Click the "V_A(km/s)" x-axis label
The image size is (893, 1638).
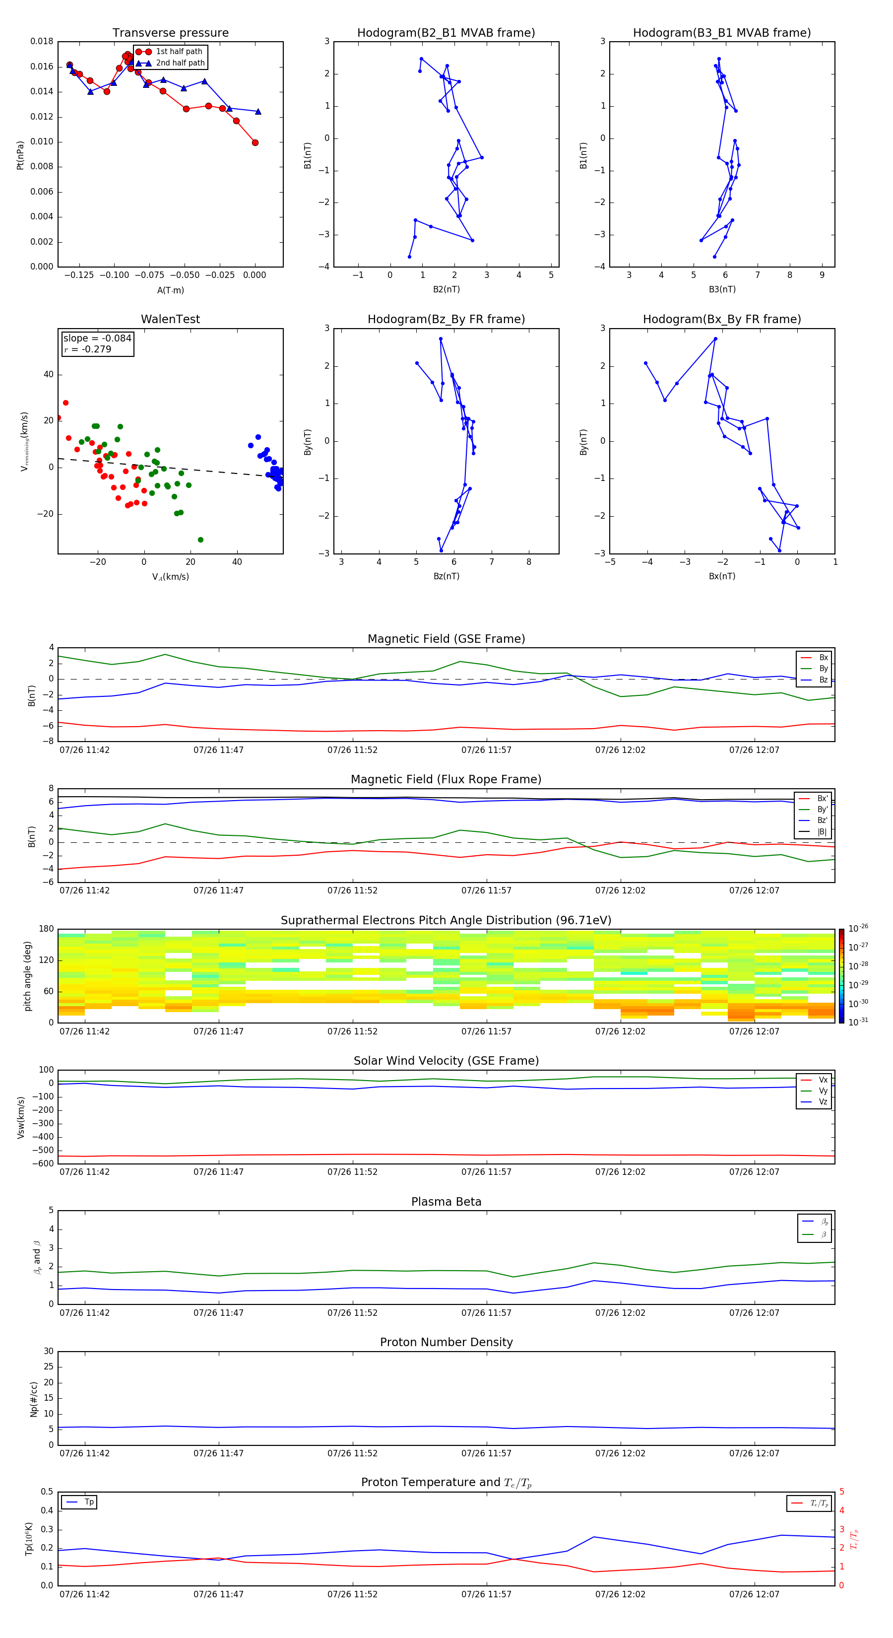pyautogui.click(x=170, y=577)
